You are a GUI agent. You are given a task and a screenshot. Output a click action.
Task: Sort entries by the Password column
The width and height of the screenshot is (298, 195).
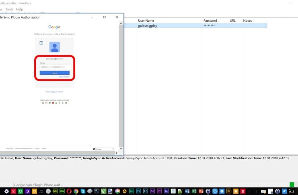click(x=210, y=20)
